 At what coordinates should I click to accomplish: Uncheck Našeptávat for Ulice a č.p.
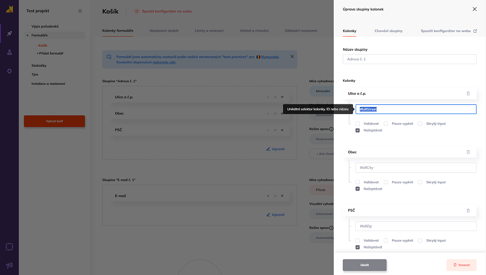[357, 130]
